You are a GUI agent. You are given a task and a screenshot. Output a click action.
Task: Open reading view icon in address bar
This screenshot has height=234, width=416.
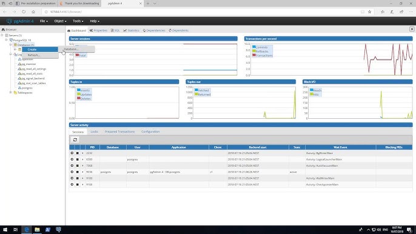point(363,12)
